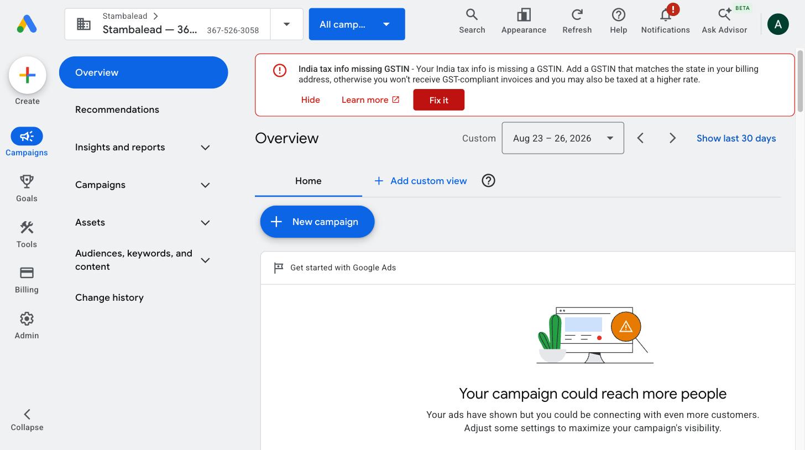Refresh the account data

[x=577, y=22]
